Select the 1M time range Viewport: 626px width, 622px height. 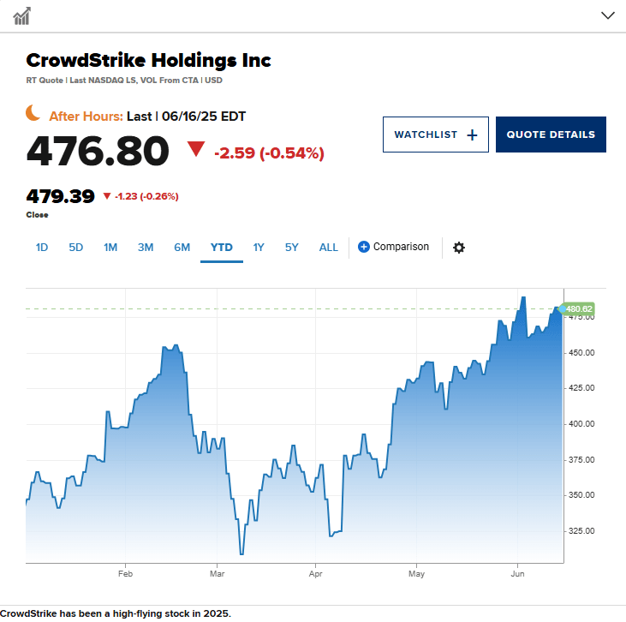(110, 248)
